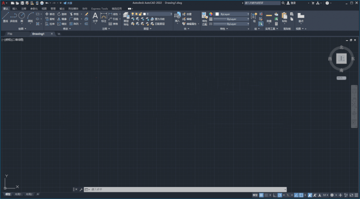This screenshot has height=199, width=360.
Task: Select the 圆 (Circle) drawing tool
Action: coord(22,17)
